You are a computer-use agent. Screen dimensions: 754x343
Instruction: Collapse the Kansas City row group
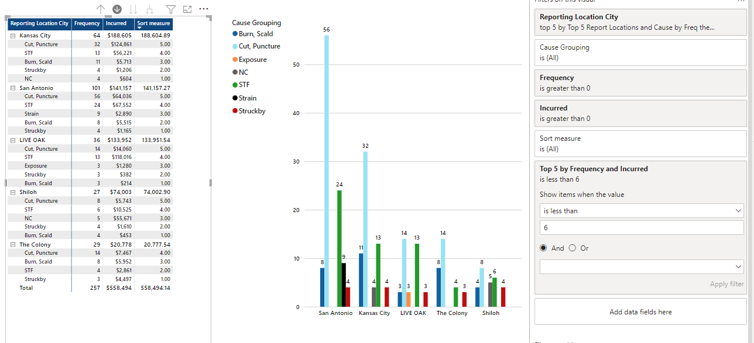[x=12, y=36]
